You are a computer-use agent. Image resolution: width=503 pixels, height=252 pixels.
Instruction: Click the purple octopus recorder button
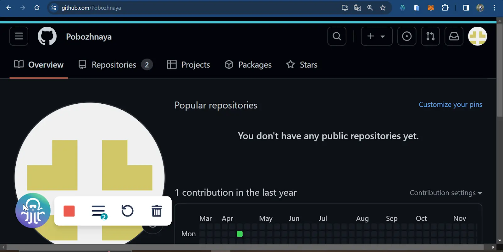tap(33, 211)
